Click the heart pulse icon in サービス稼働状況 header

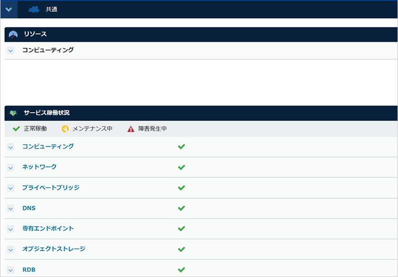[13, 113]
